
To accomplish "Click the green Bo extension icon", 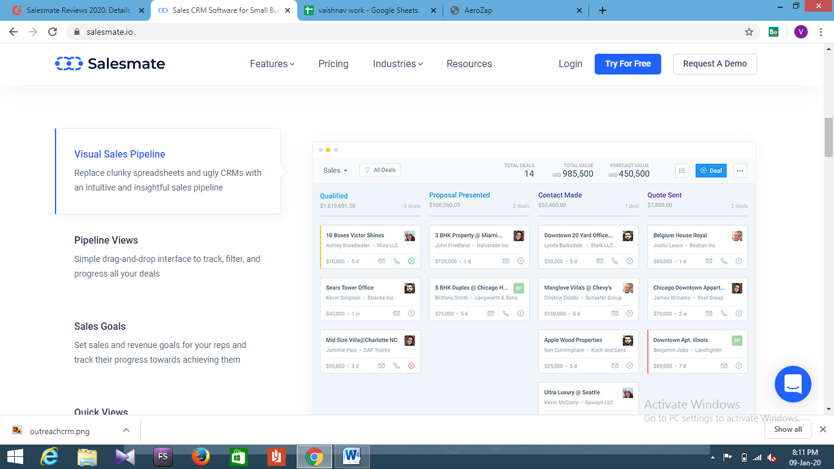I will pos(774,32).
